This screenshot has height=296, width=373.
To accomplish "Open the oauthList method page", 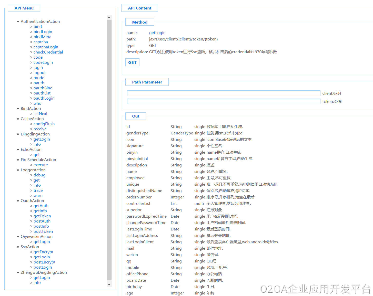I will tap(42, 93).
